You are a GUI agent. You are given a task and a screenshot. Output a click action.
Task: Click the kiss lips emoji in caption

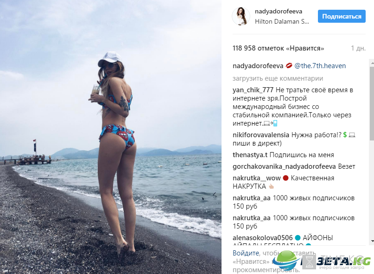tap(289, 66)
